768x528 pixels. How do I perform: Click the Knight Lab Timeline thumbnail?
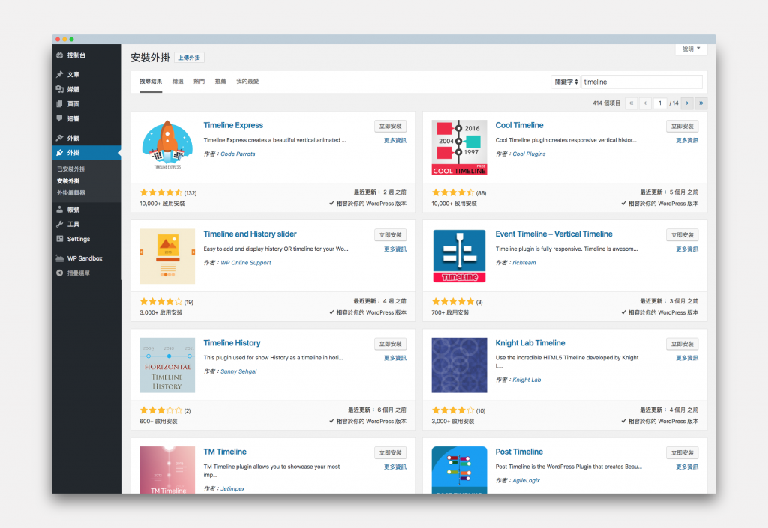(460, 365)
